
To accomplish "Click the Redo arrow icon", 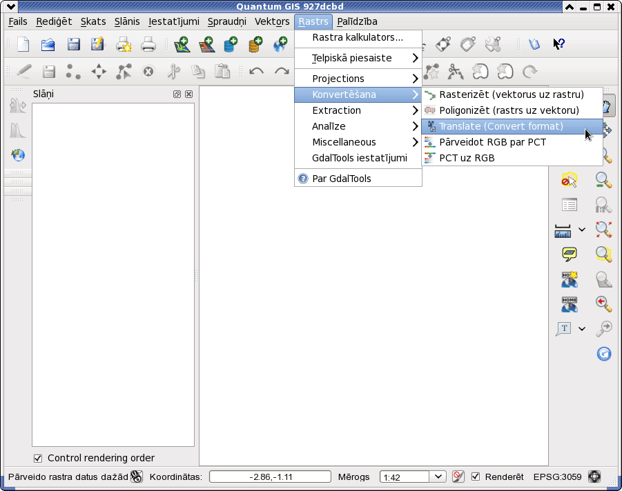I will click(282, 72).
